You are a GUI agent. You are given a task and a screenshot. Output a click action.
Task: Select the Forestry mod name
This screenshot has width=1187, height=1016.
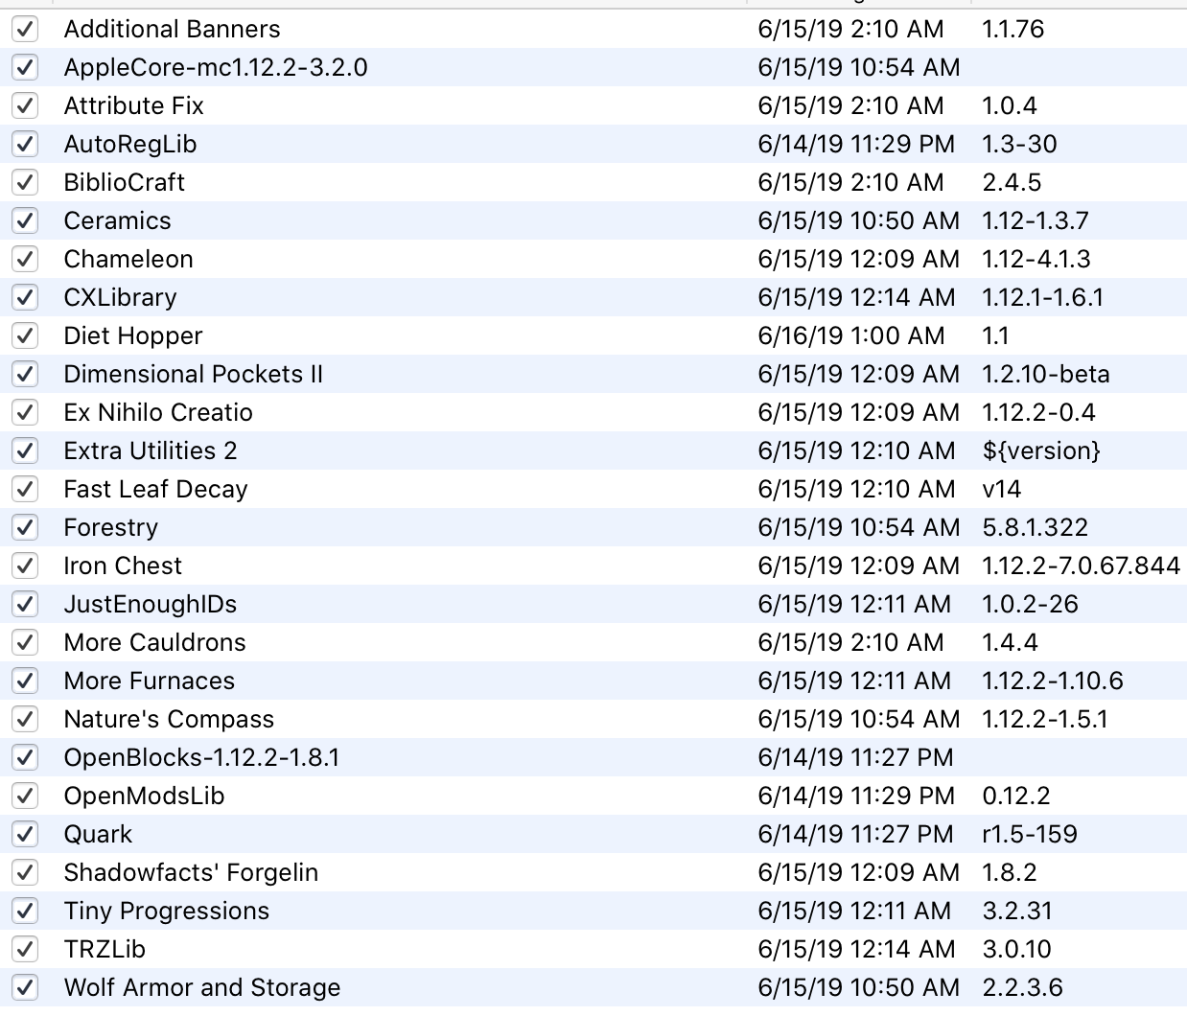(111, 528)
